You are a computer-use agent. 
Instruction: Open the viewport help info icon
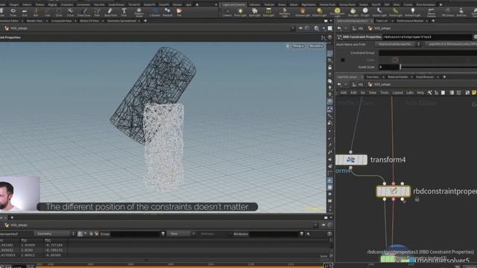[x=329, y=37]
